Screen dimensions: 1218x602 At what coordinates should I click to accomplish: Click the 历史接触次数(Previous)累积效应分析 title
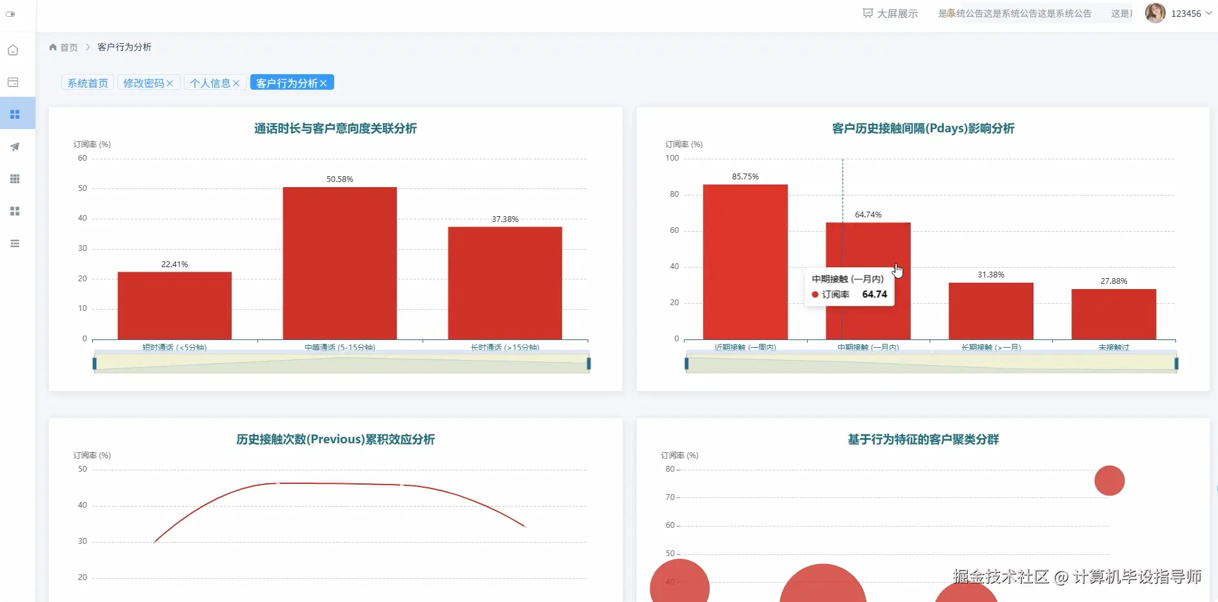[x=335, y=439]
